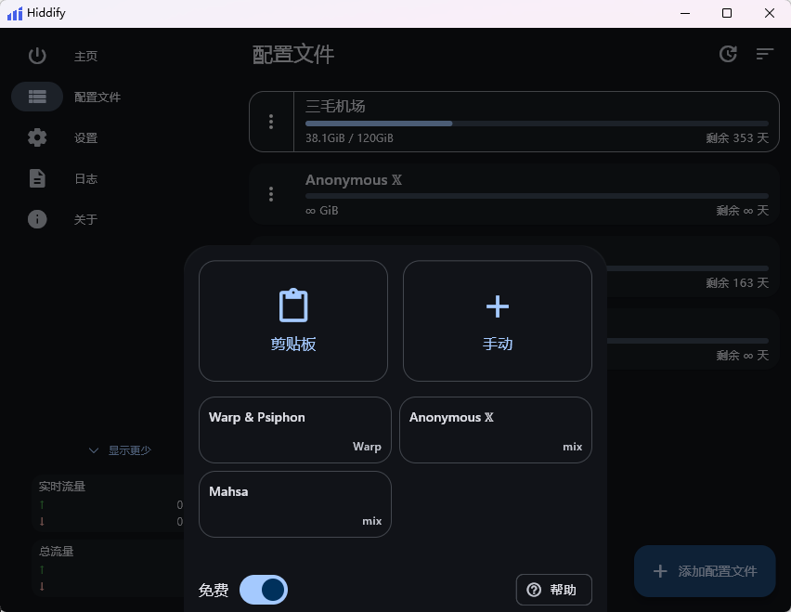Click the 帮助 help button
The width and height of the screenshot is (791, 612).
click(x=554, y=590)
